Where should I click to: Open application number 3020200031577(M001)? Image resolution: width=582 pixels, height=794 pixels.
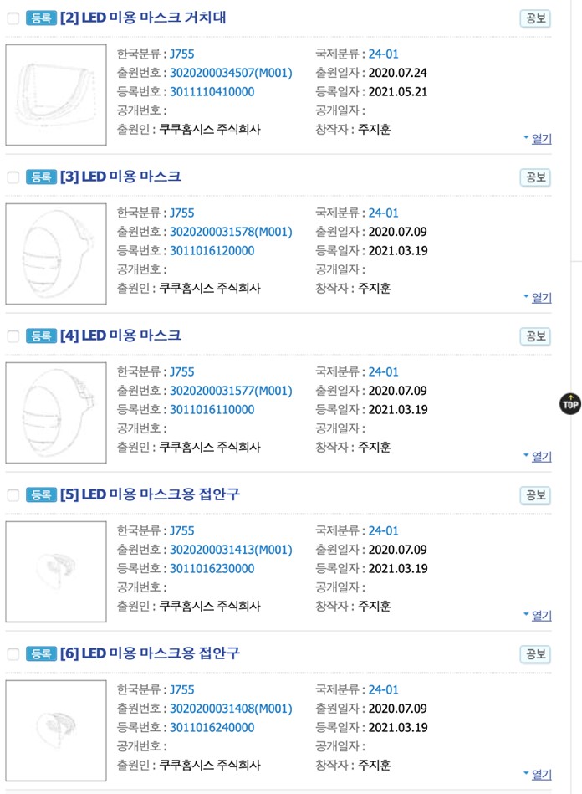231,391
